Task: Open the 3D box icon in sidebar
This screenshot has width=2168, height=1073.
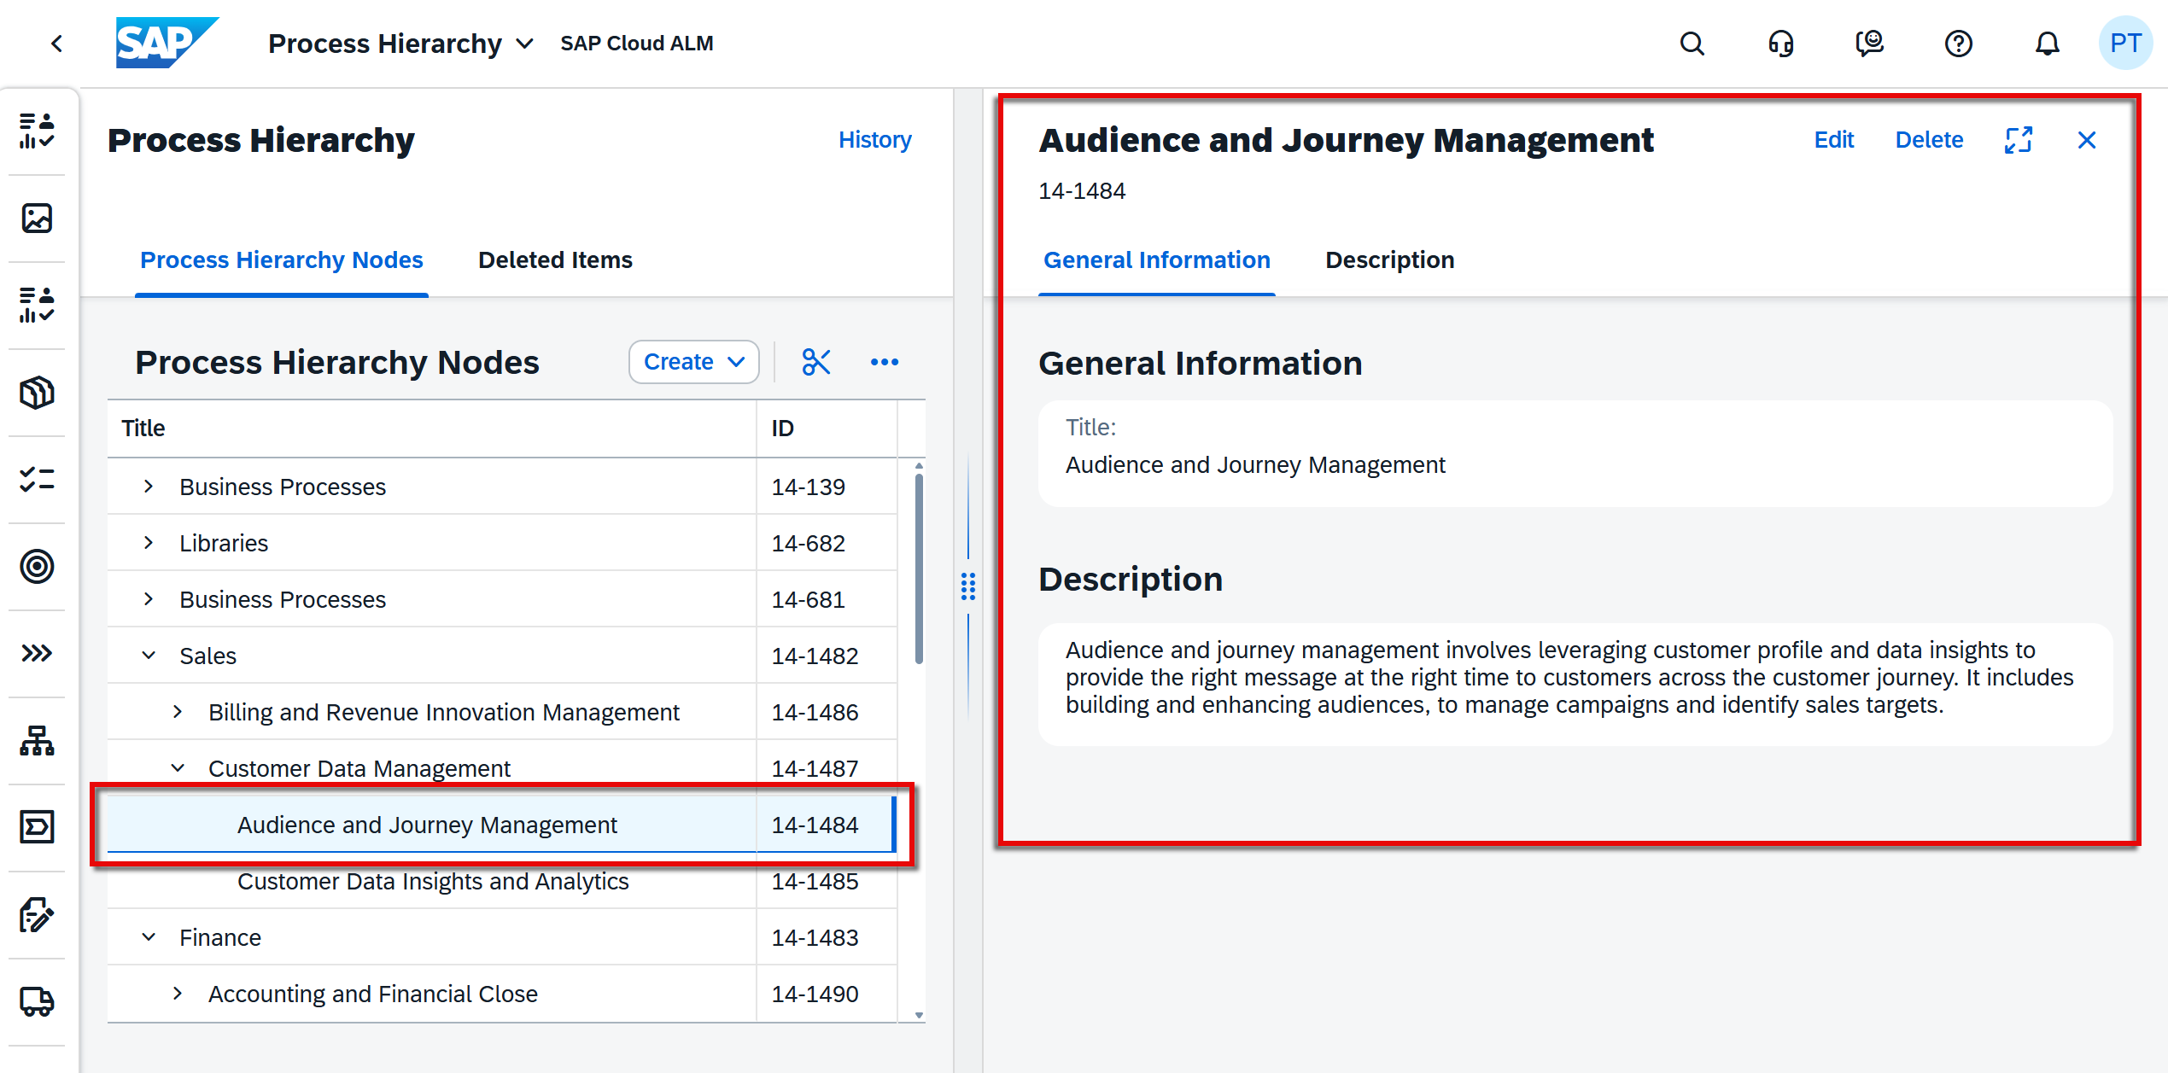Action: (x=37, y=393)
